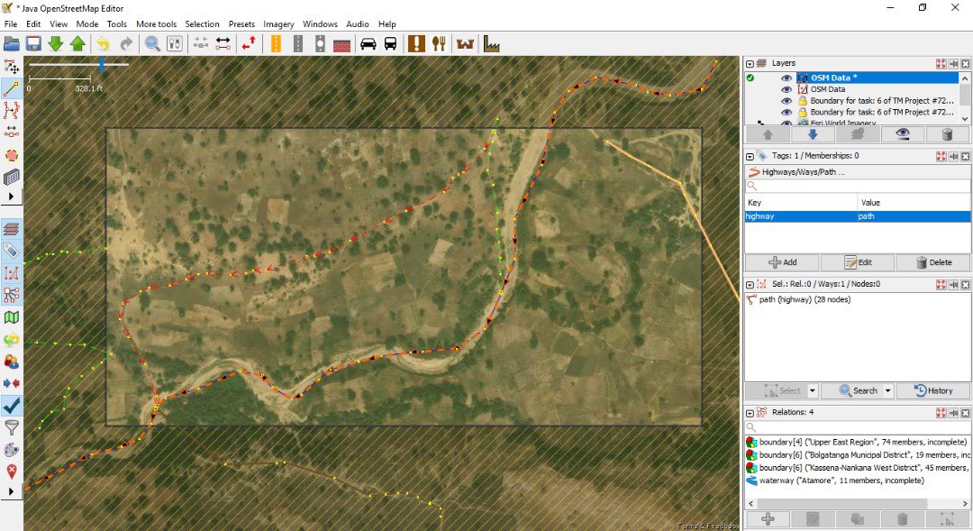Collapse the Tags/Memberships panel
This screenshot has height=531, width=973.
(x=750, y=156)
